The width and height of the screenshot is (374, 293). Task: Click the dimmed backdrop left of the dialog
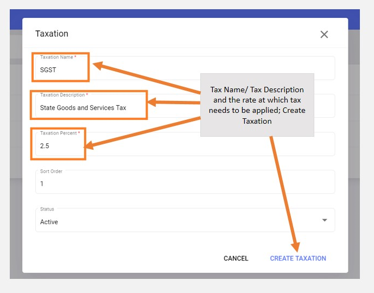tap(16, 163)
